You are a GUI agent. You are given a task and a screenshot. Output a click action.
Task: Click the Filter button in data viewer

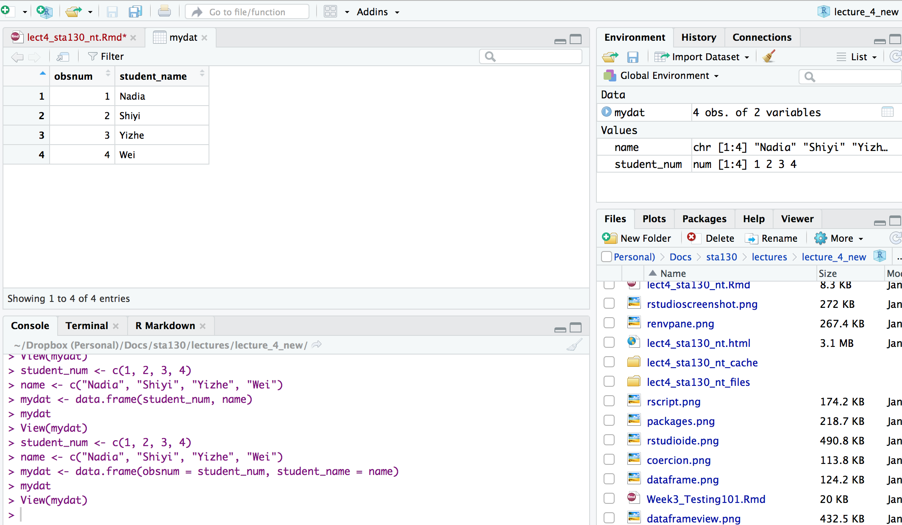click(x=106, y=56)
